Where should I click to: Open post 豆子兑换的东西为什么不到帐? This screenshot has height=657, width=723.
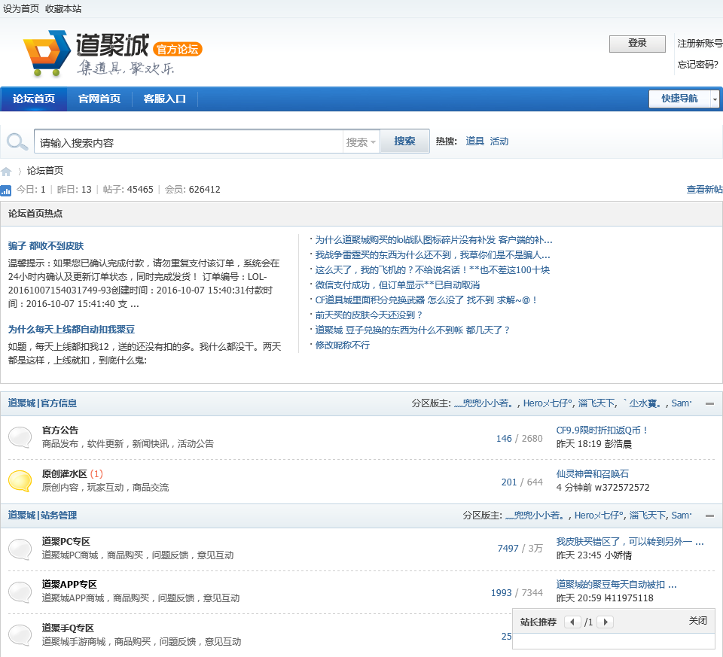(412, 330)
